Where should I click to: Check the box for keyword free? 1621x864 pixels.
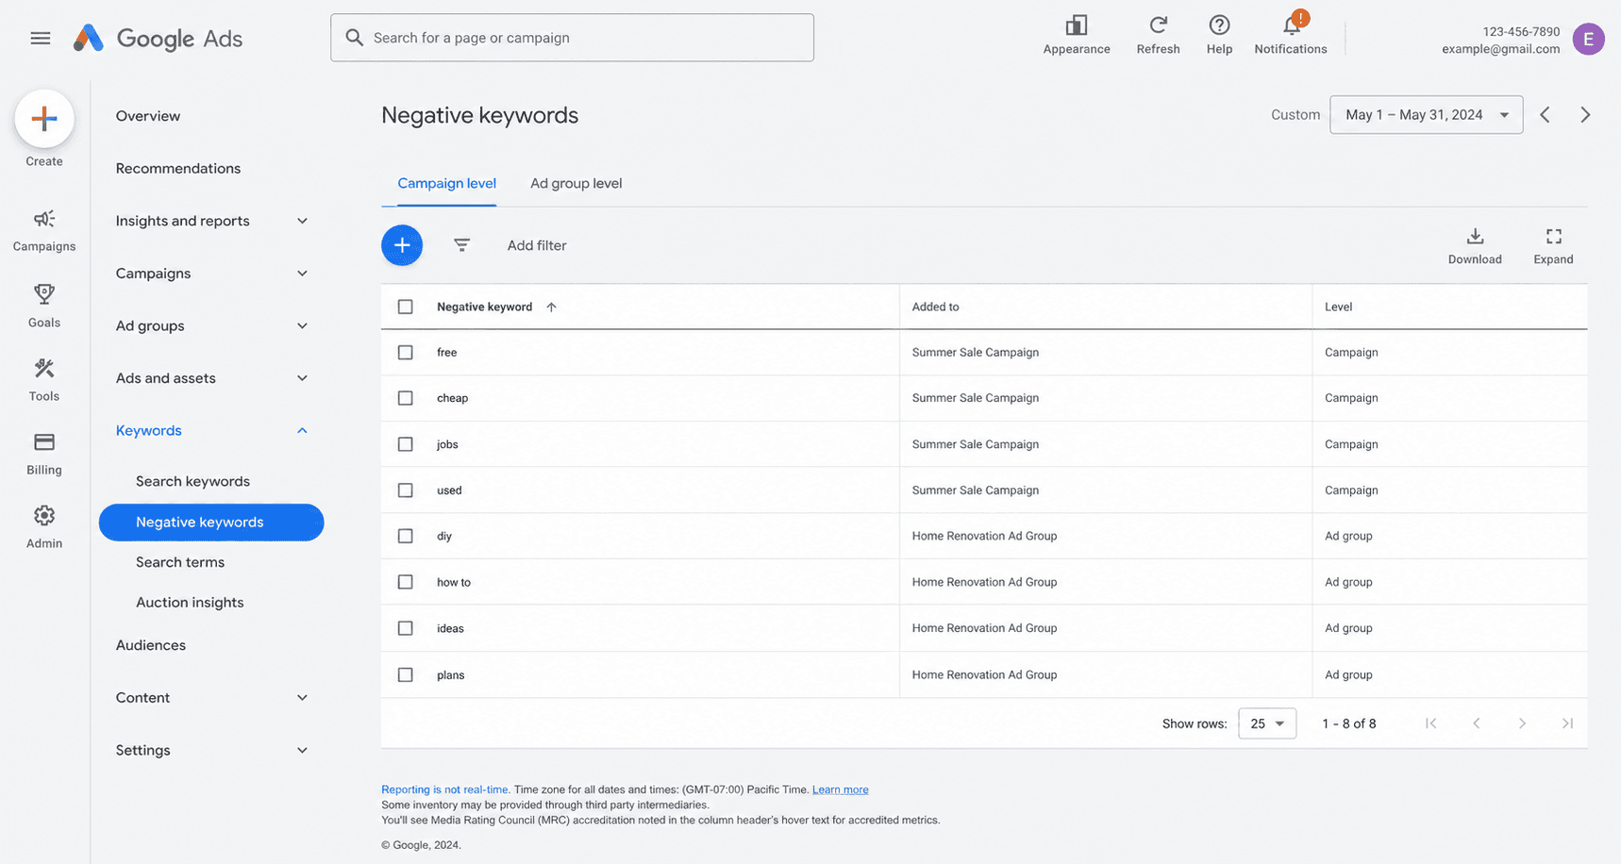[x=406, y=353]
